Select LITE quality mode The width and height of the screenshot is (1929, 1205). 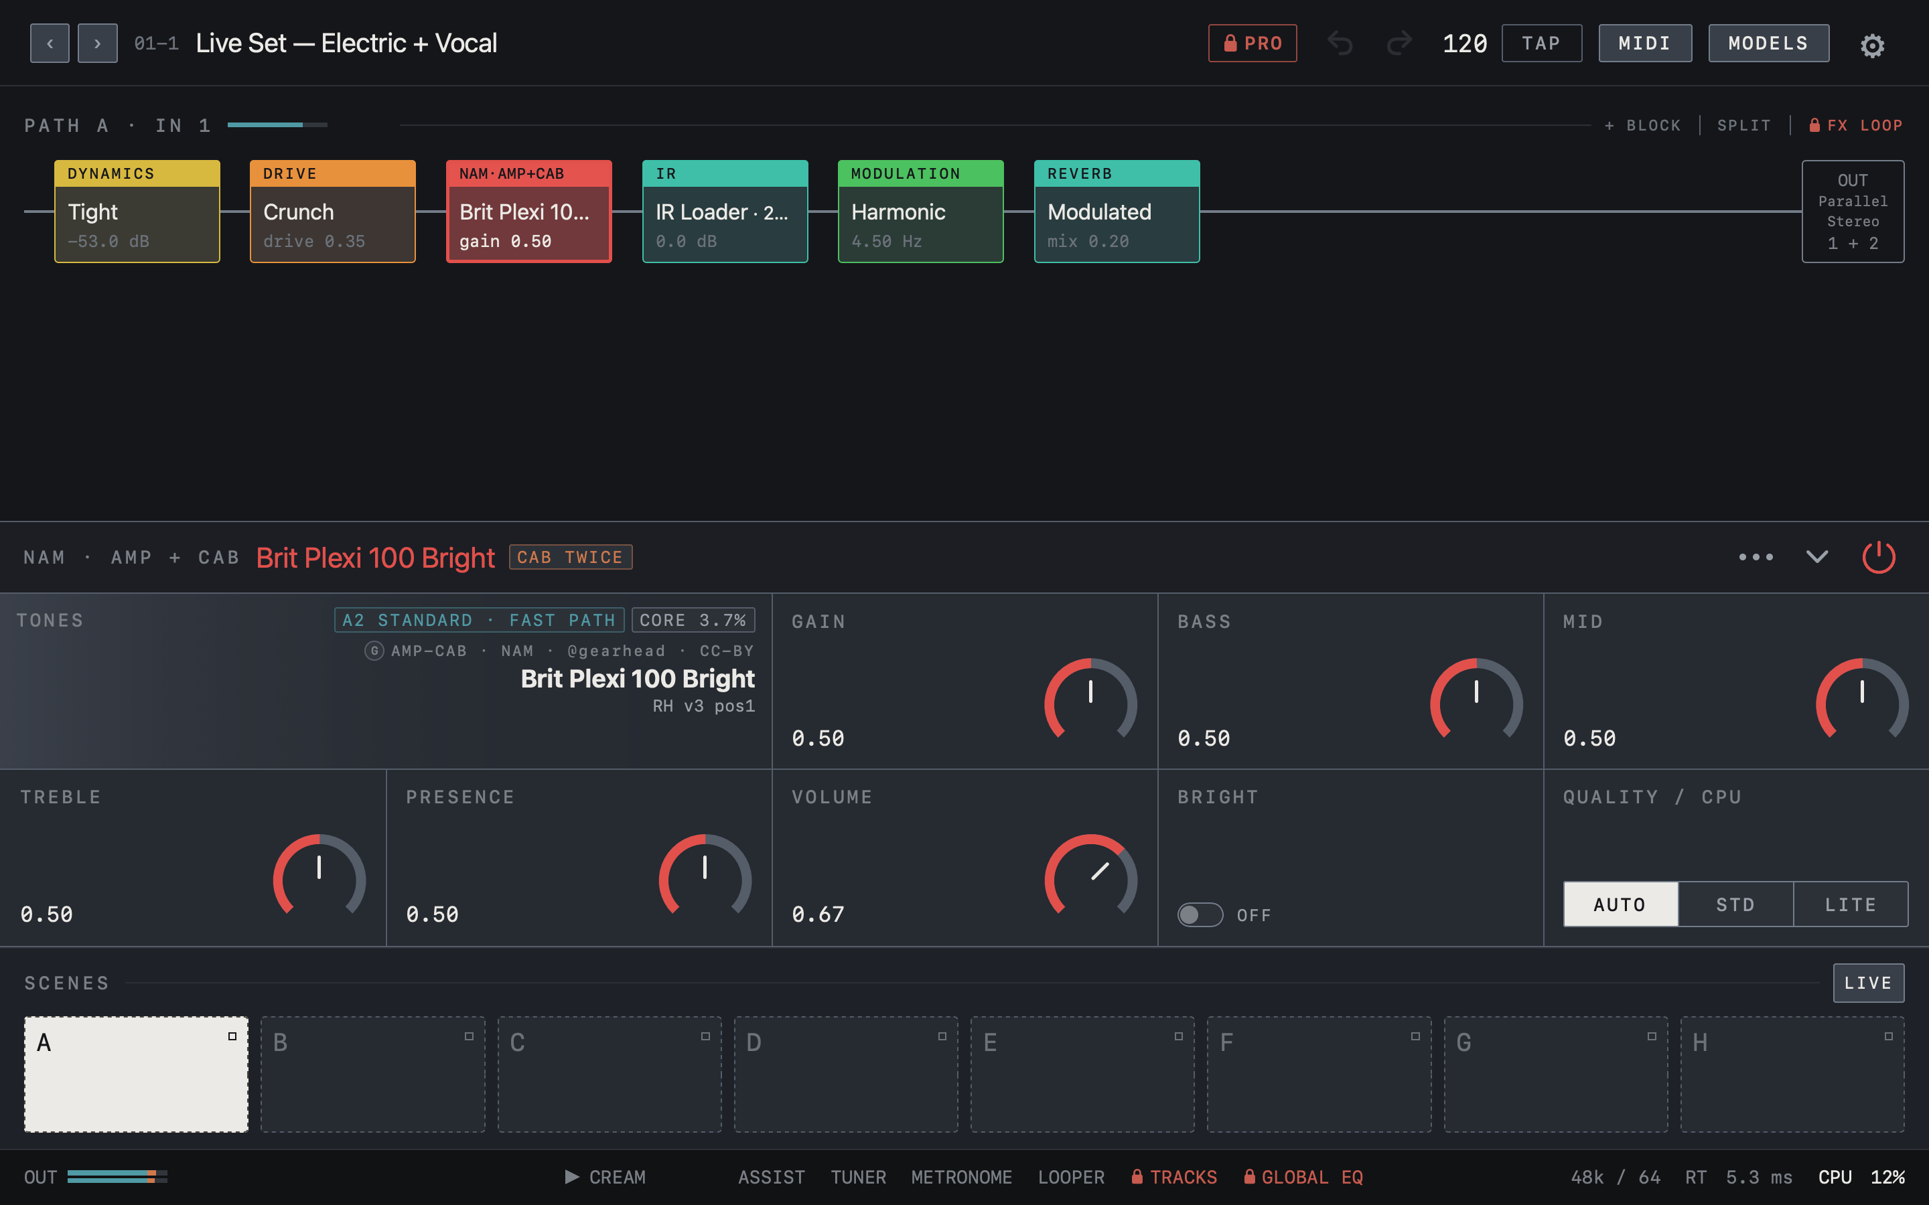(x=1850, y=904)
